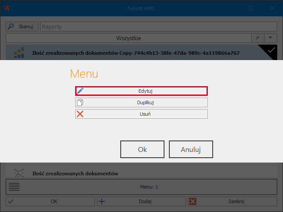Click the magnifier icon on the Skanuj button
The height and width of the screenshot is (212, 283).
[12, 26]
